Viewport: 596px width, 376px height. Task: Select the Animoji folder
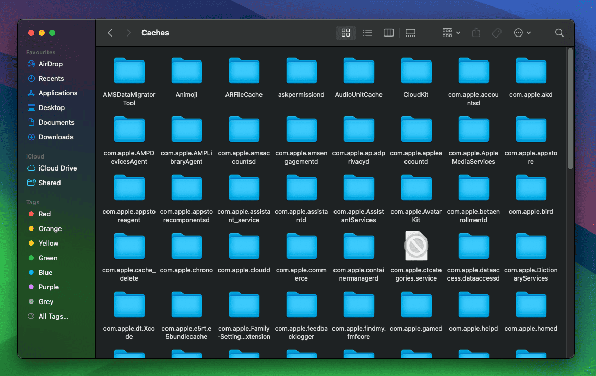(187, 71)
